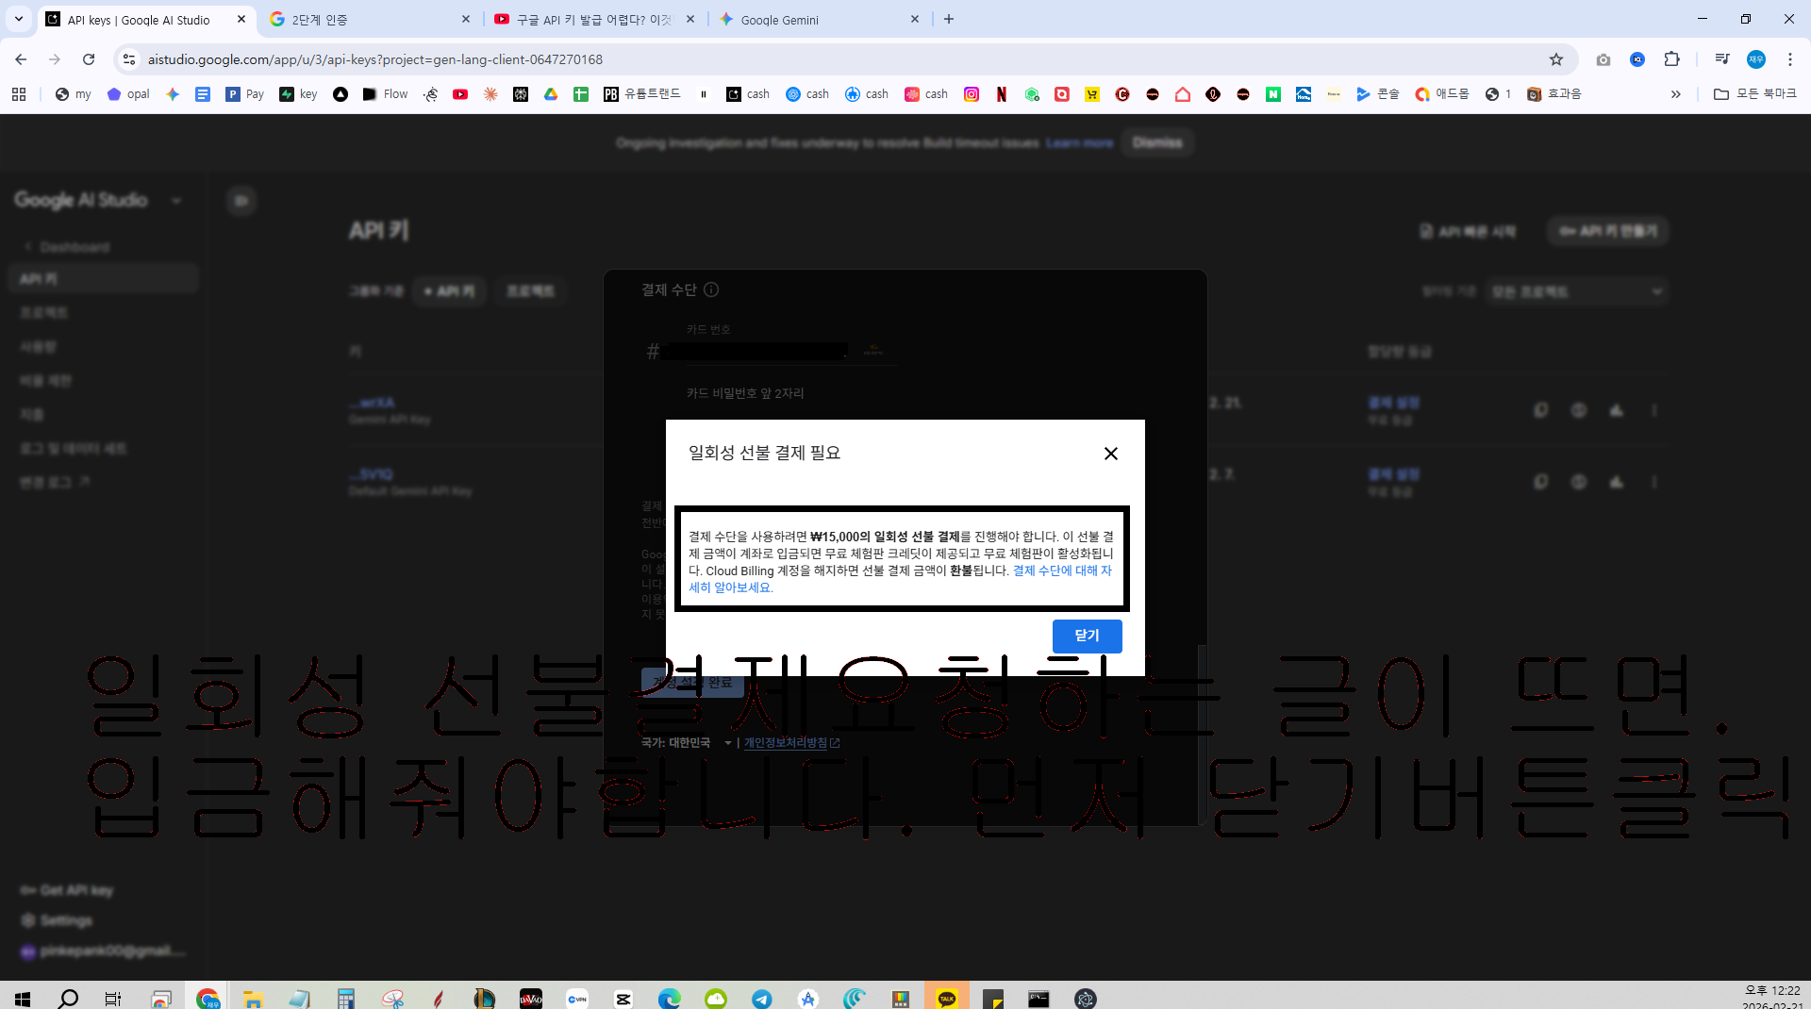Click the blue 닫기 button

coord(1087,636)
